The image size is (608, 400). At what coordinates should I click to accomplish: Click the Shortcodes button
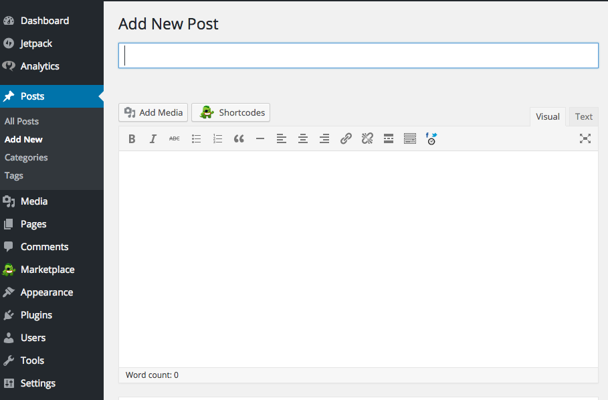[x=231, y=112]
